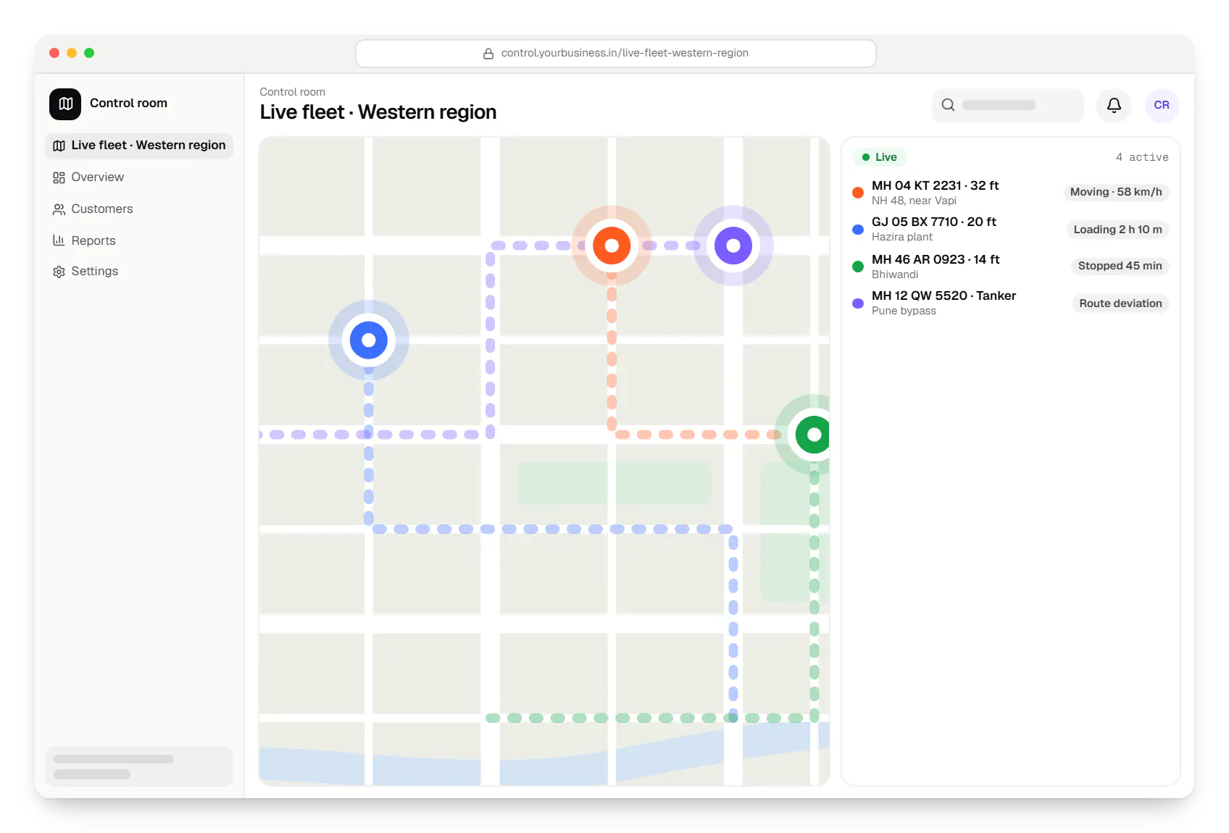Click the '4 active' count text
1229x833 pixels.
[x=1142, y=157]
